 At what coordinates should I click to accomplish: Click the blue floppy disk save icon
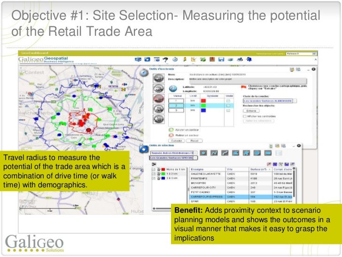(221, 59)
